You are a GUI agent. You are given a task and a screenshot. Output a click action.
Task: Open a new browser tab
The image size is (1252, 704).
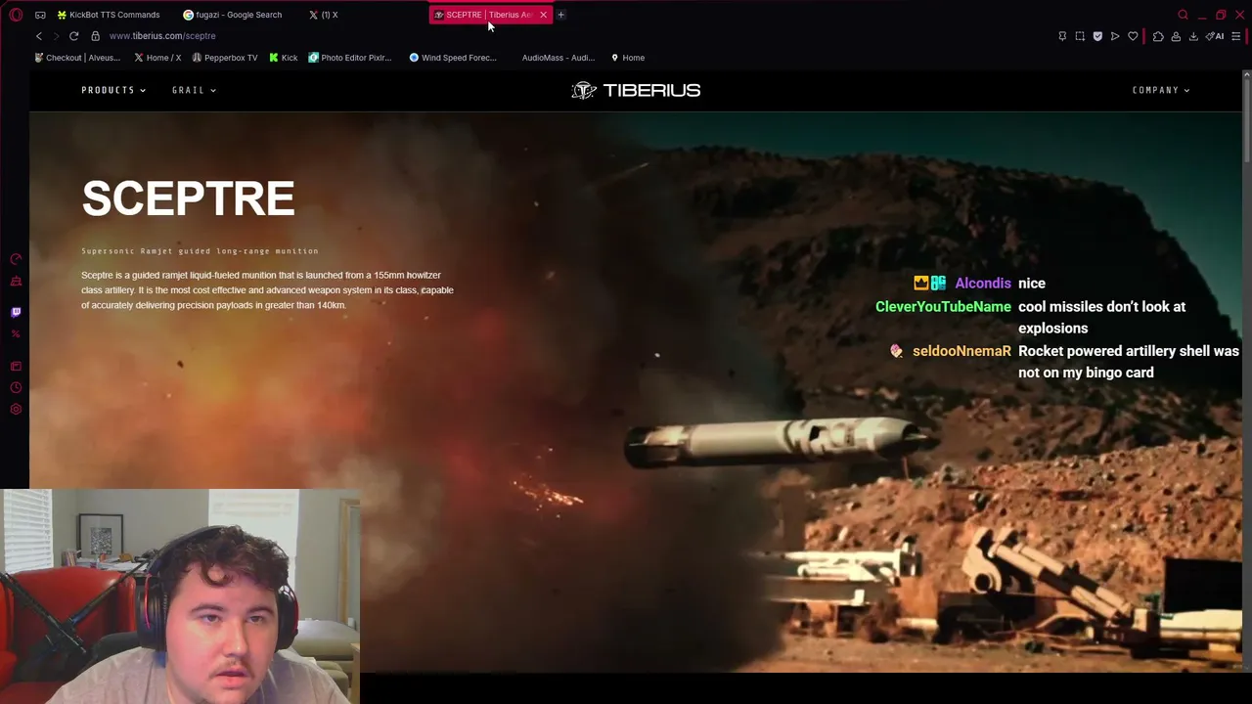(560, 15)
